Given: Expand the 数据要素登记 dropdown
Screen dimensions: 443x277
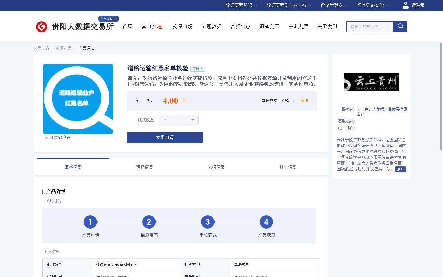Looking at the screenshot, I should [x=241, y=5].
